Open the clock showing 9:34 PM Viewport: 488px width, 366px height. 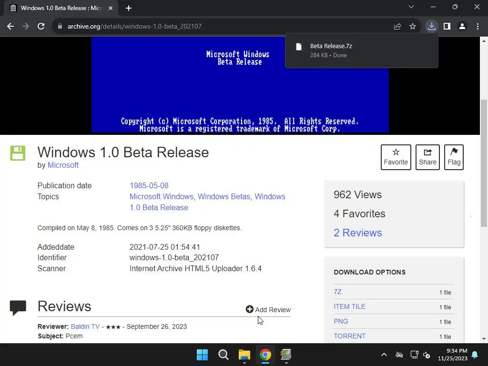453,355
